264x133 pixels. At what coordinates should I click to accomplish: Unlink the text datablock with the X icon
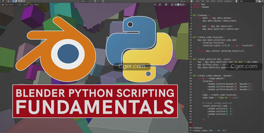click(262, 1)
